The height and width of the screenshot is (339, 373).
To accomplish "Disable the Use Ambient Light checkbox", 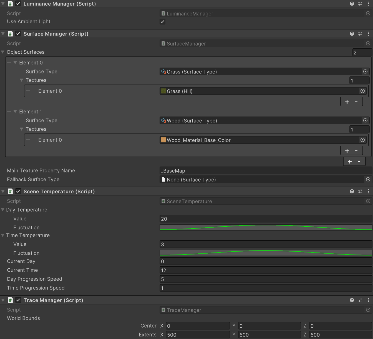I will (x=163, y=22).
